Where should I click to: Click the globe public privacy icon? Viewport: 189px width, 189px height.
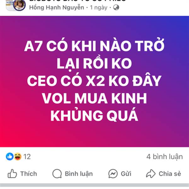[116, 8]
